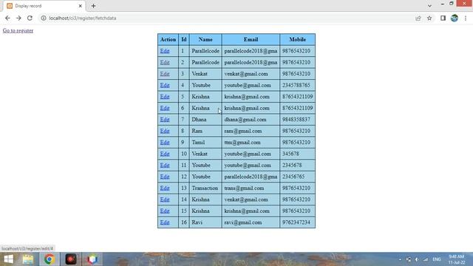Open Chrome side panel
Screen dimensions: 473x266
[x=443, y=18]
